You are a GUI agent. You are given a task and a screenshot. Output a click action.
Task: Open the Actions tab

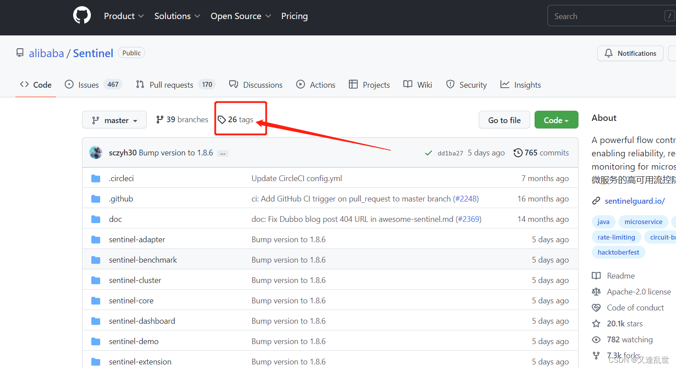pyautogui.click(x=316, y=85)
